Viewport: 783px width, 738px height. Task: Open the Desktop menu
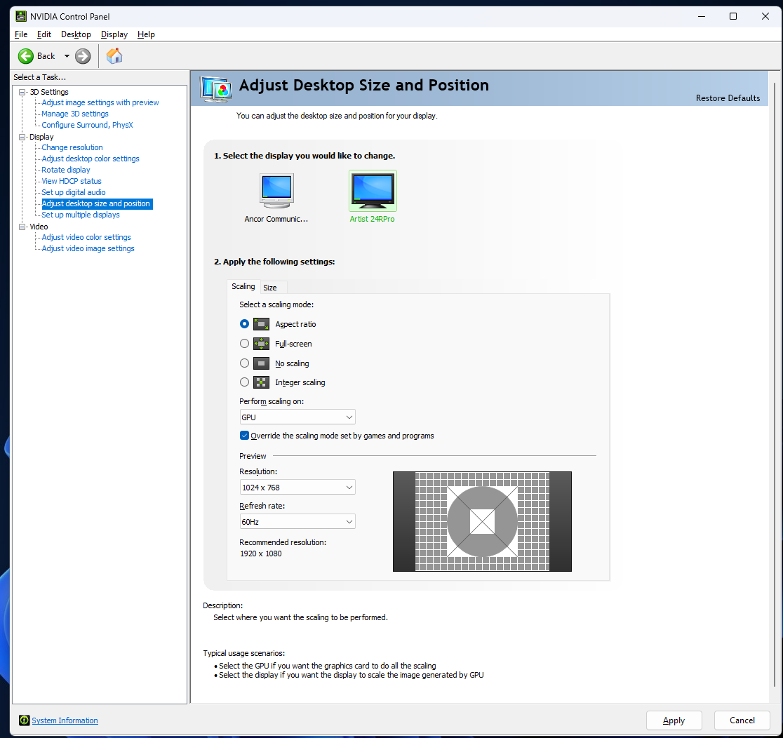point(75,34)
